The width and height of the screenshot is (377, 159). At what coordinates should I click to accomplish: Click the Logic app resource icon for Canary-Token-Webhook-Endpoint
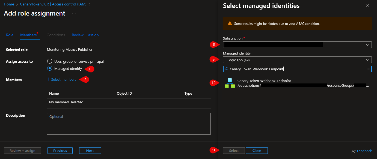(230, 83)
